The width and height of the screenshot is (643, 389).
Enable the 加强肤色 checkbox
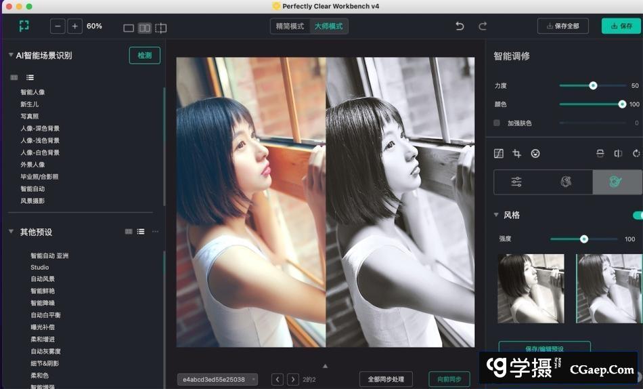(x=497, y=123)
